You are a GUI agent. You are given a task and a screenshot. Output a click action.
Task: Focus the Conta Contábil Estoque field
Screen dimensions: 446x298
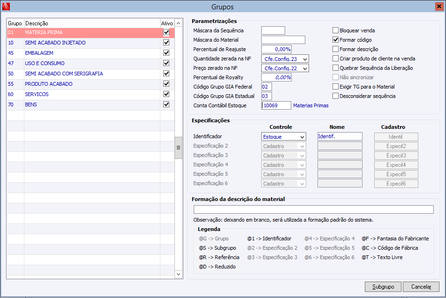(x=276, y=106)
